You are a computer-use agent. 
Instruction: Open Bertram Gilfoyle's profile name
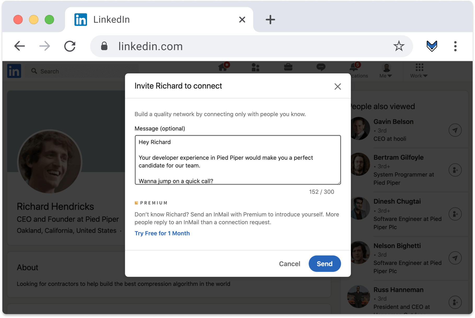[398, 157]
